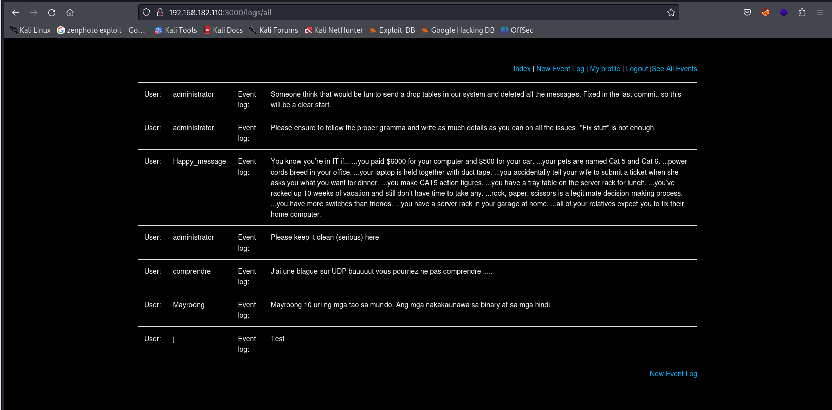The height and width of the screenshot is (410, 832).
Task: Click the browser back arrow button
Action: 16,13
